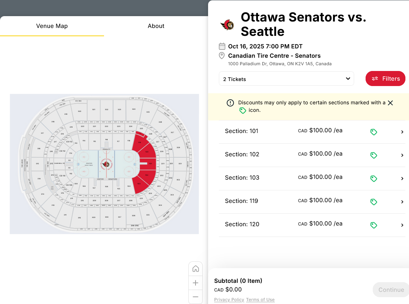Image resolution: width=409 pixels, height=304 pixels.
Task: Expand Section 102 listing with its chevron
Action: pyautogui.click(x=402, y=155)
